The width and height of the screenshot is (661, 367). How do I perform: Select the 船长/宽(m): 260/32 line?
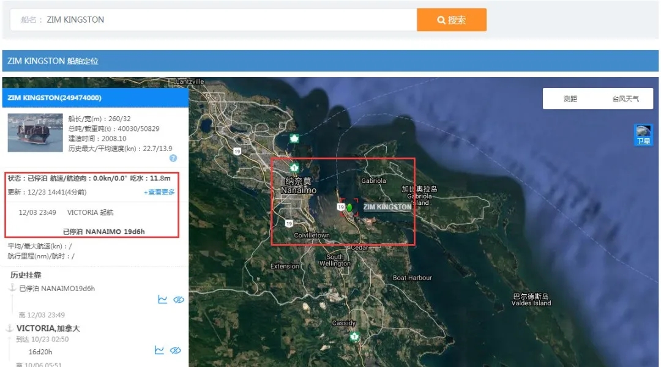(100, 119)
